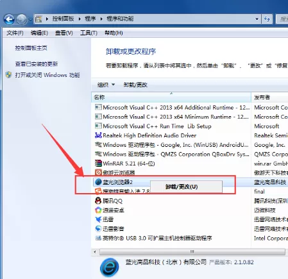This screenshot has height=279, width=288.
Task: Select WinRAR 5.21 (64-位) entry
Action: pyautogui.click(x=129, y=164)
